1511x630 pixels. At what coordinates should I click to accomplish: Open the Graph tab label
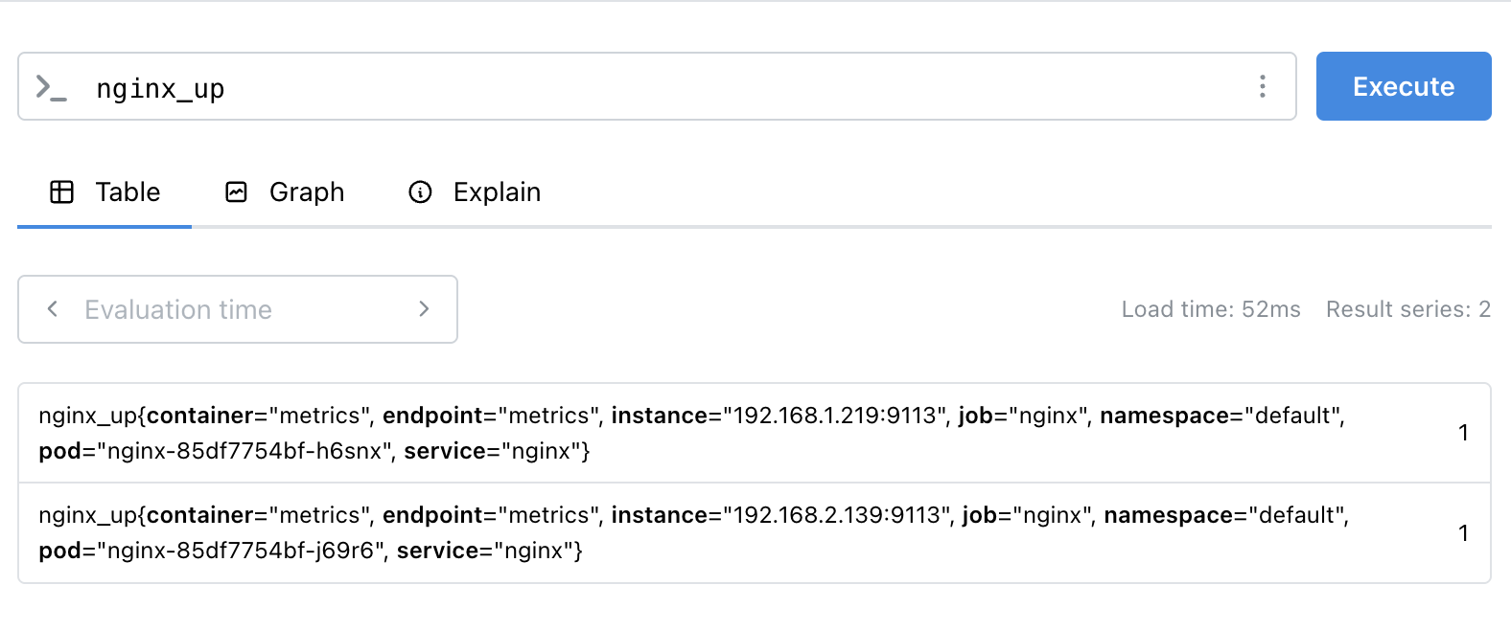point(307,192)
